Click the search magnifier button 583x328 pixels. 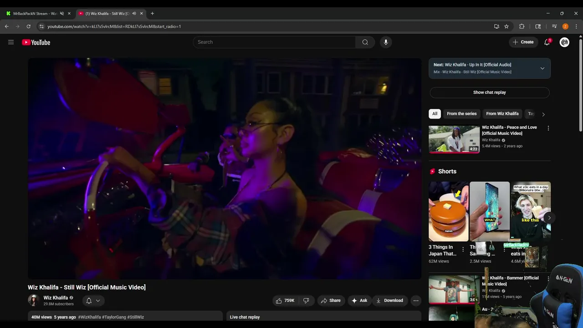click(x=365, y=42)
